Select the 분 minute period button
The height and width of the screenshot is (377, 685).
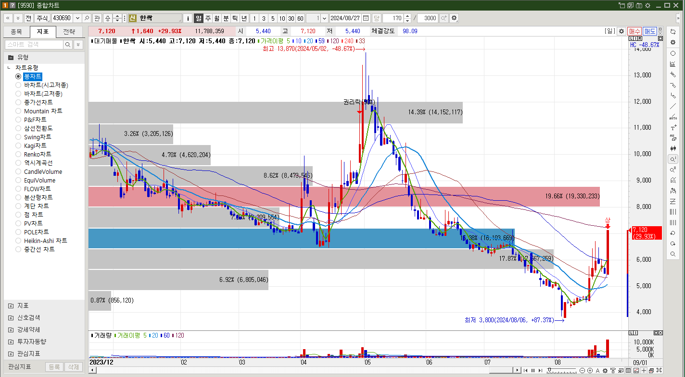pyautogui.click(x=226, y=18)
